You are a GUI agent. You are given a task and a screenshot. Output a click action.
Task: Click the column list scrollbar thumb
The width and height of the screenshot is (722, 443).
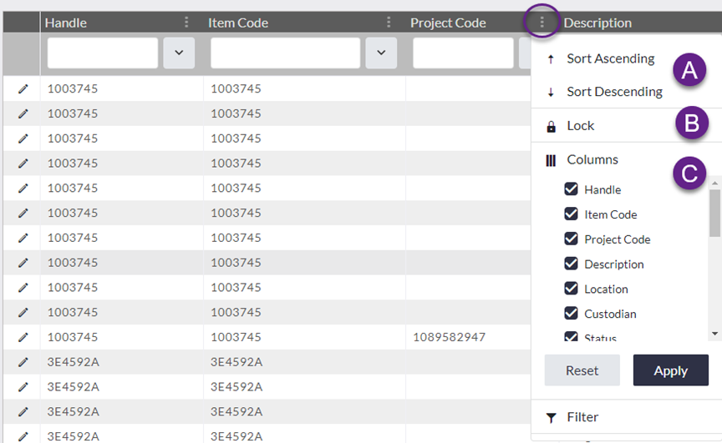[x=714, y=214]
